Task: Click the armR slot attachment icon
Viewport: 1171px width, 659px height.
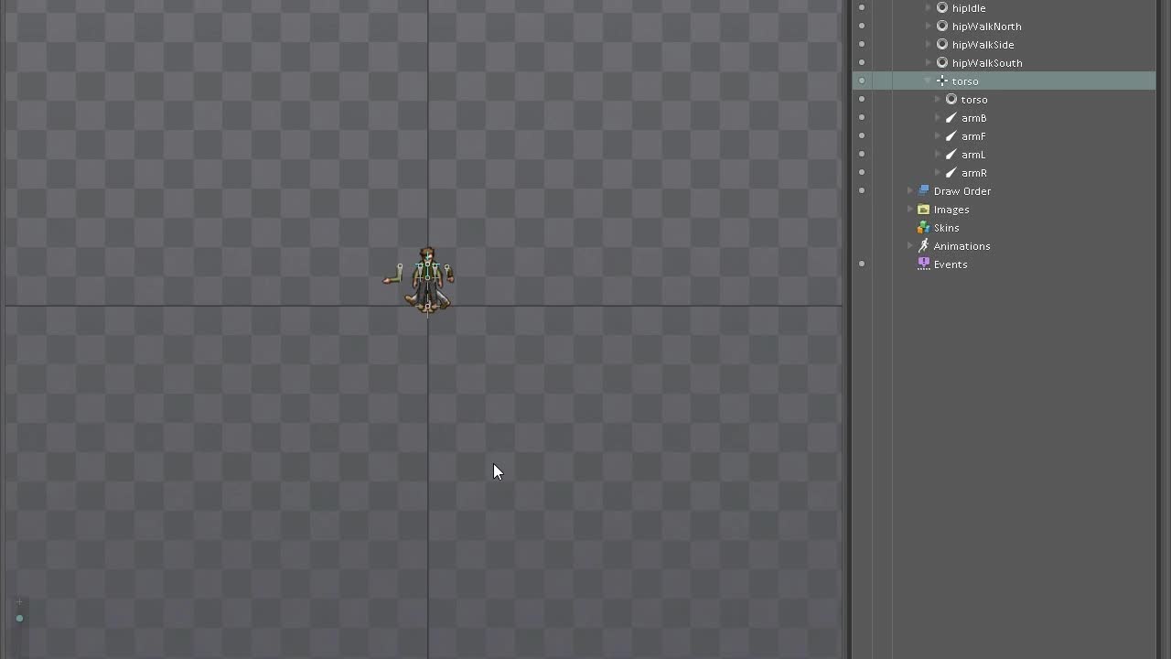Action: coord(951,173)
